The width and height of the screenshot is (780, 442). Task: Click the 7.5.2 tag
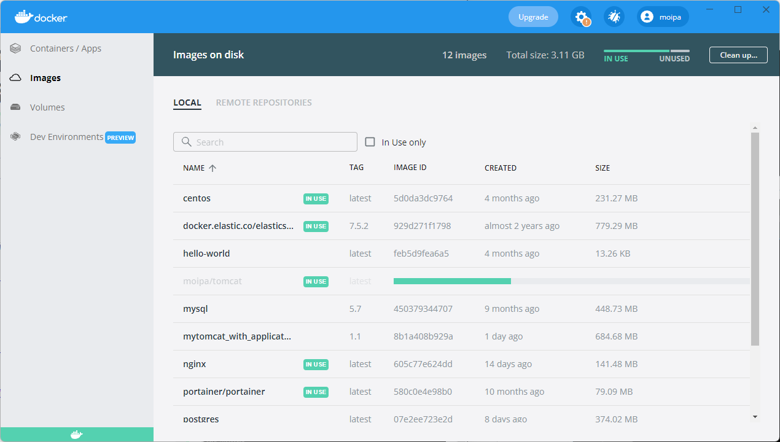[x=359, y=226]
